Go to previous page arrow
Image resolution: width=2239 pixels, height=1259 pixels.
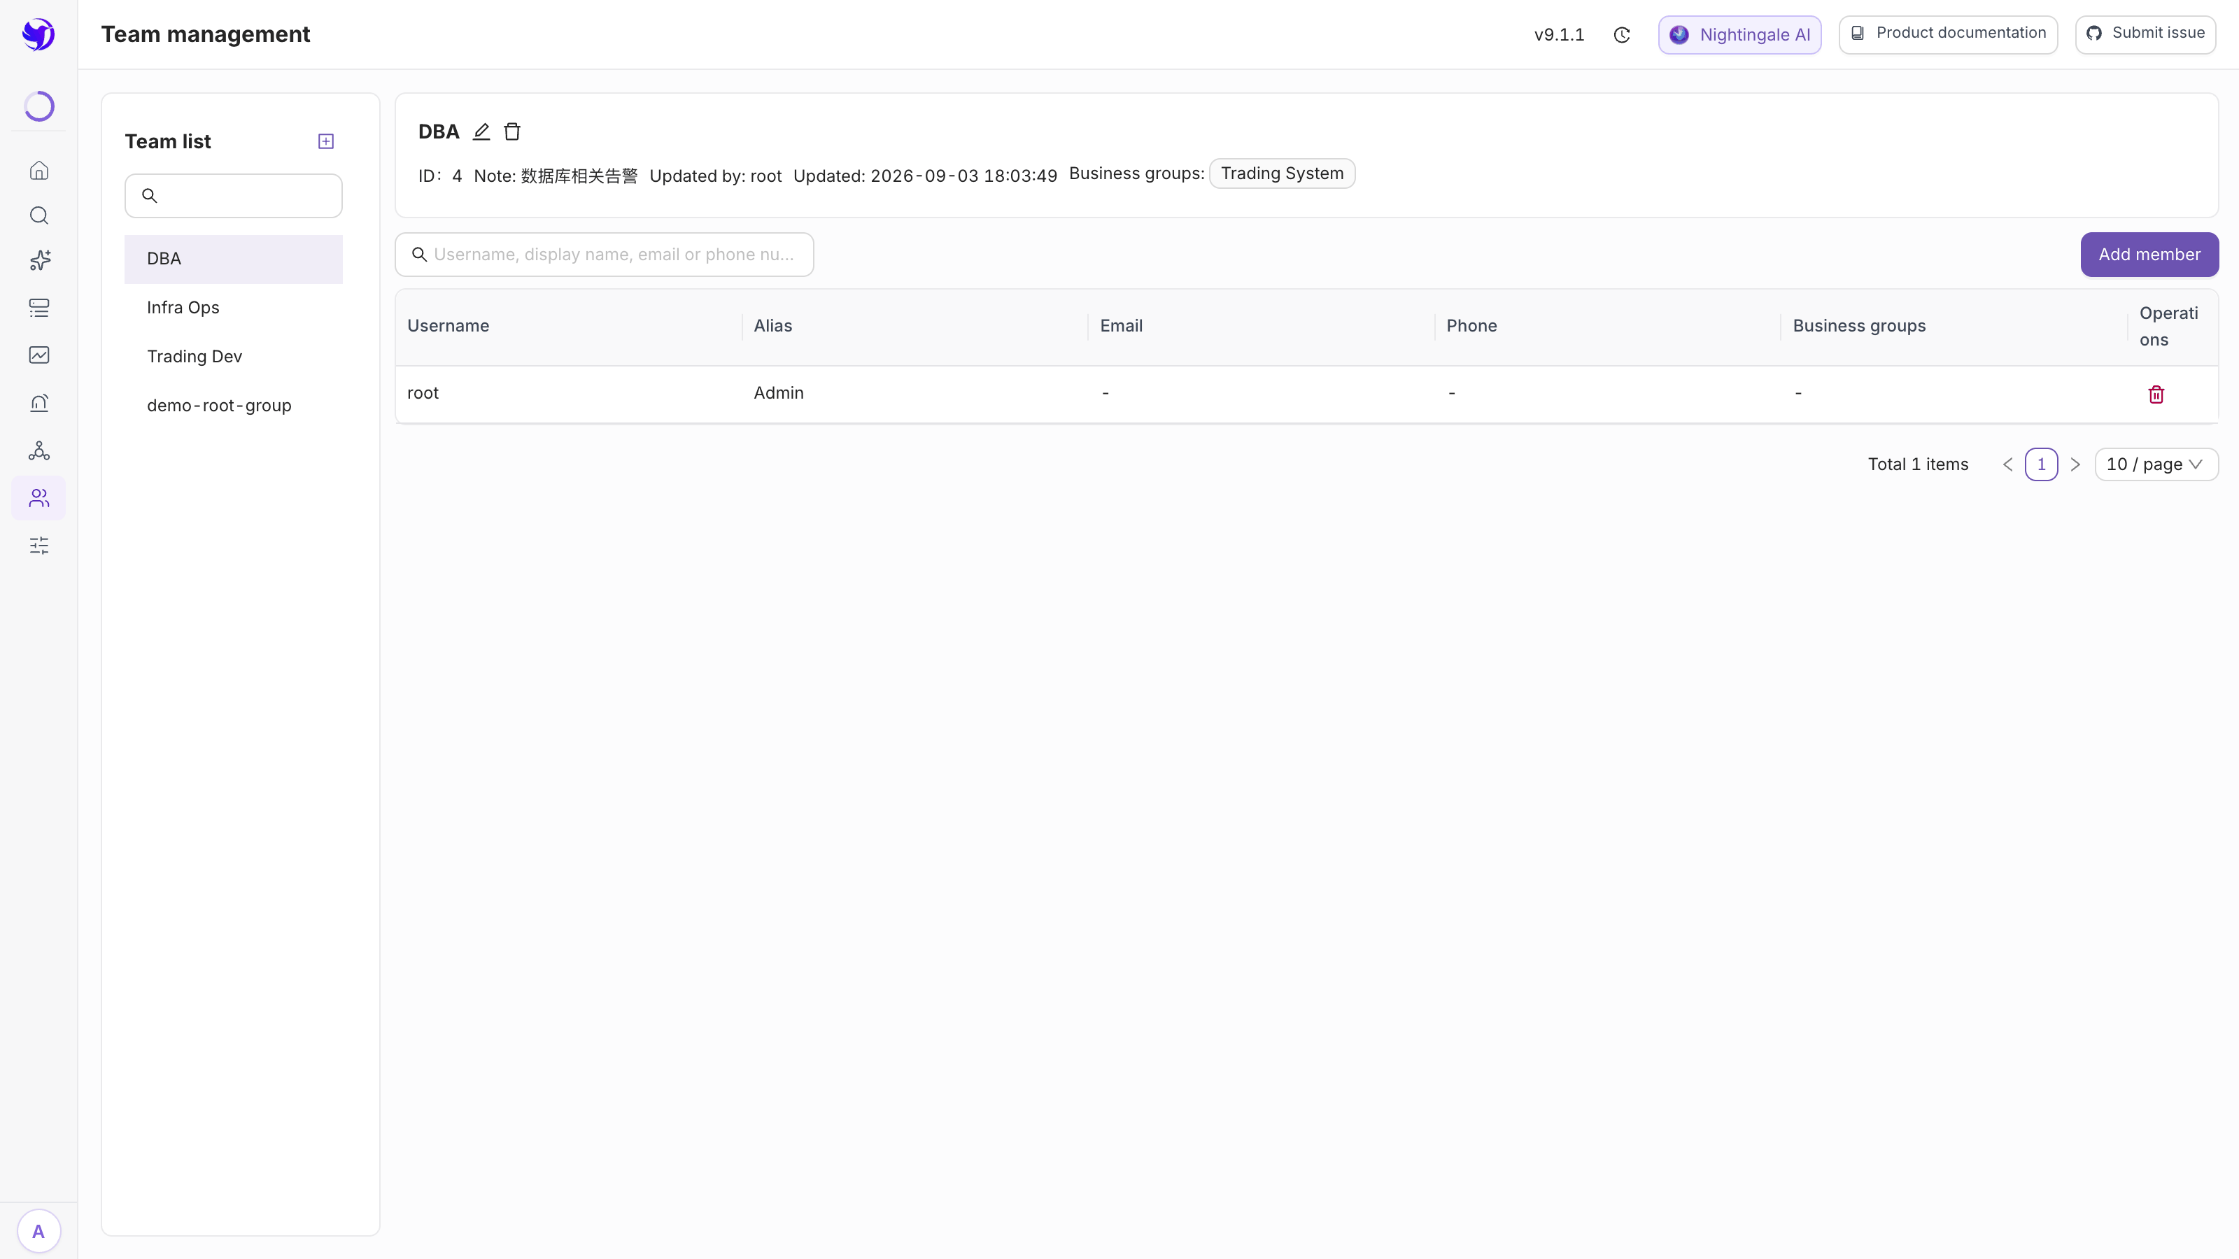pos(2008,464)
